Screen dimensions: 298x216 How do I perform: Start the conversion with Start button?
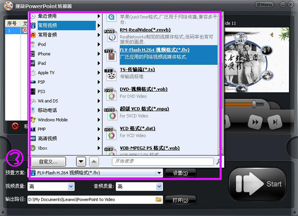(x=257, y=184)
